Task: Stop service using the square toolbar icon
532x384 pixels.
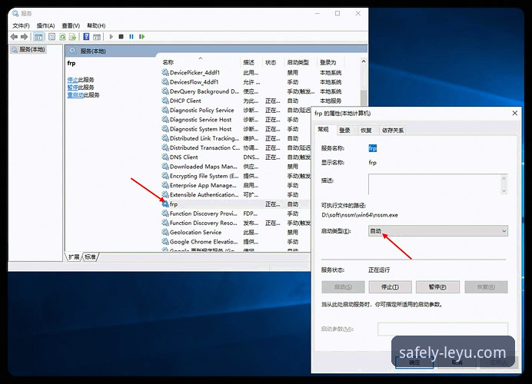Action: tap(121, 37)
